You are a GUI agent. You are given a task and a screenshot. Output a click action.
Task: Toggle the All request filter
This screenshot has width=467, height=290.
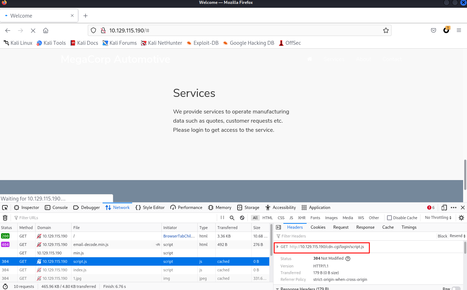tap(255, 218)
